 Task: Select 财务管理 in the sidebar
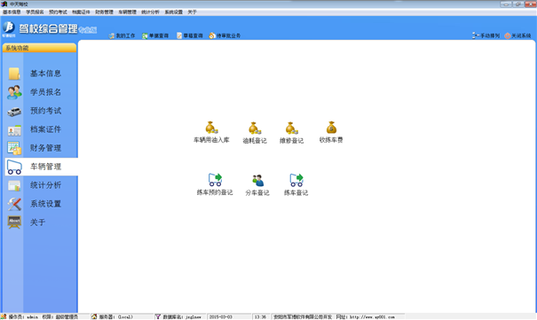click(x=41, y=148)
